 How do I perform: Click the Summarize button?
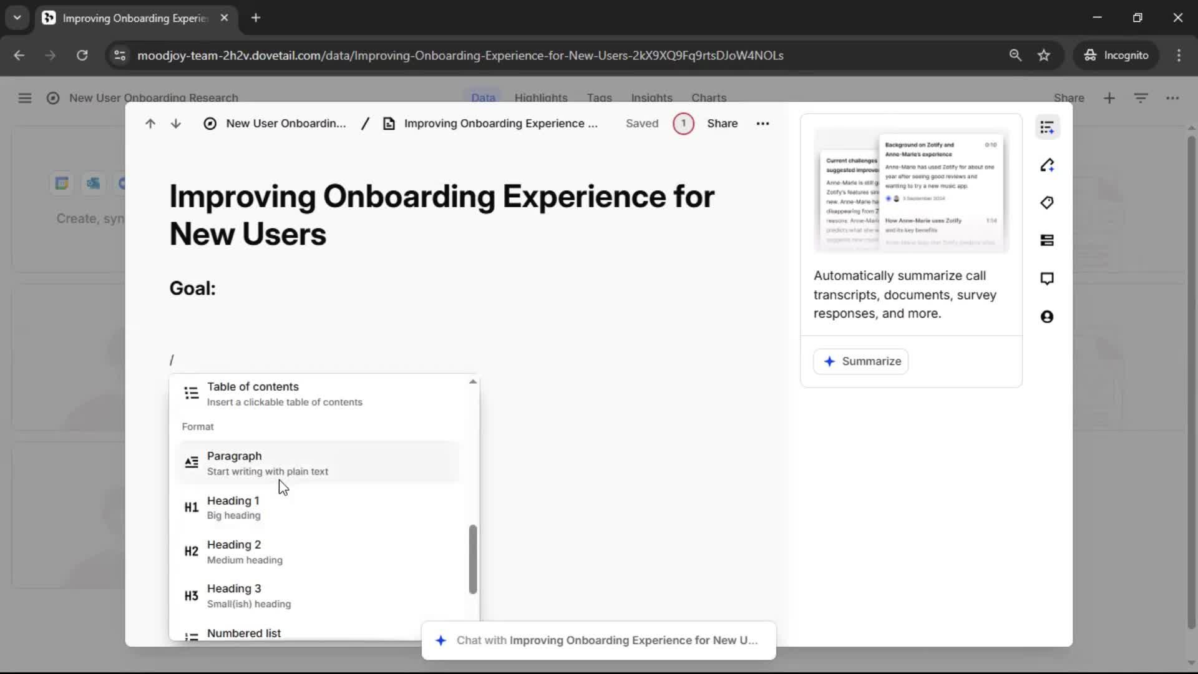(861, 361)
